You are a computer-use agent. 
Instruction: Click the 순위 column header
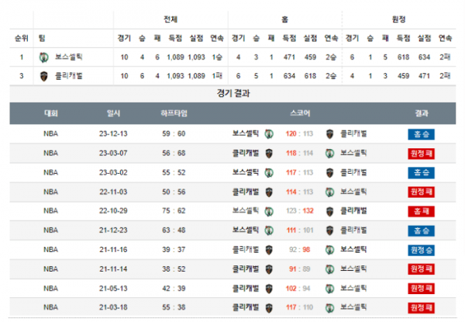click(x=22, y=38)
